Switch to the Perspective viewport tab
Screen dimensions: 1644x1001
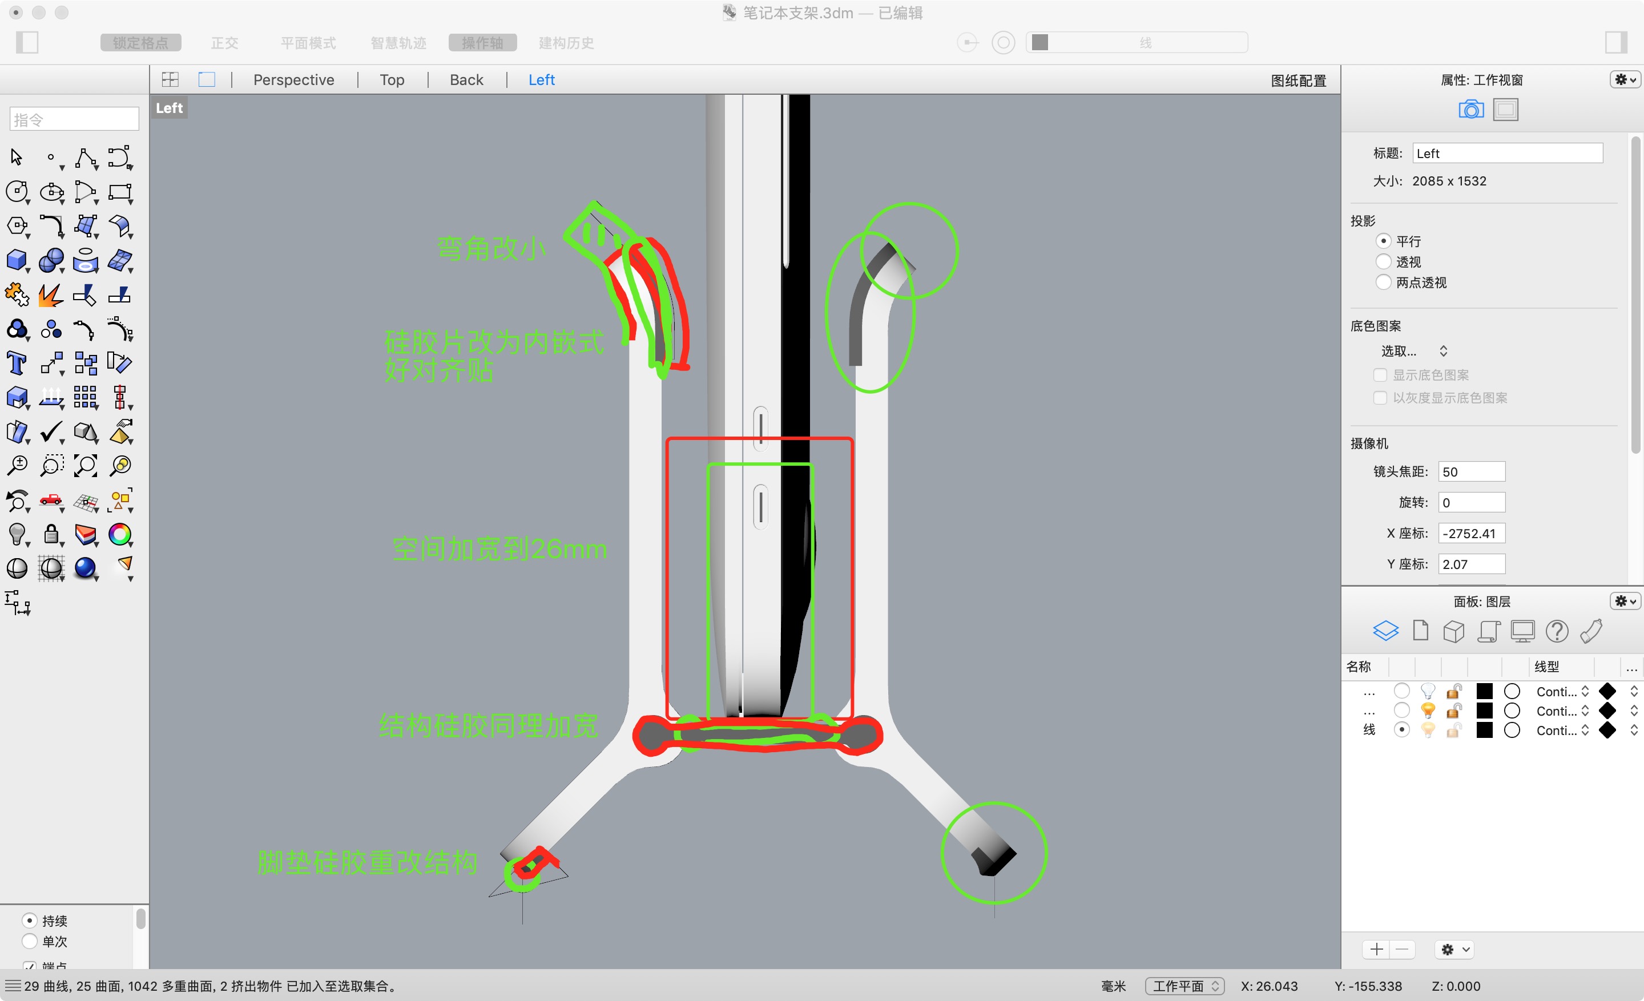coord(293,79)
